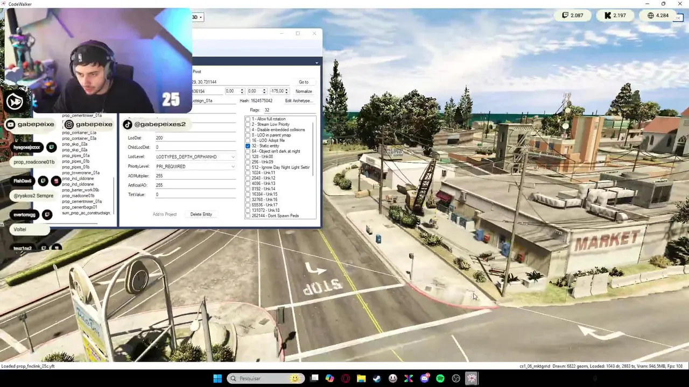Check 64 - Object isn't dark at night
689x387 pixels.
[248, 151]
